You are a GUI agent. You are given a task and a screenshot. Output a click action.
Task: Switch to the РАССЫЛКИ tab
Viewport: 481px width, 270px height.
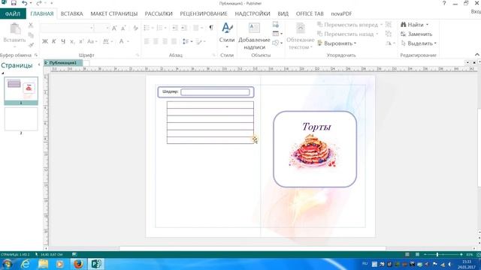coord(159,13)
